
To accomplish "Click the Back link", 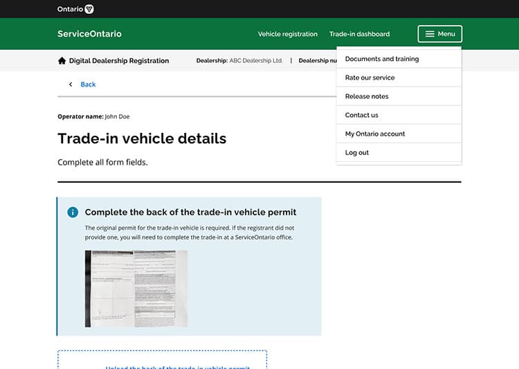I will pos(88,84).
